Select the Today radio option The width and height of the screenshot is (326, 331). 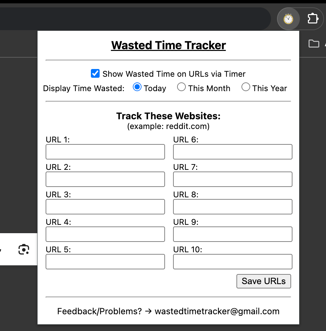click(x=137, y=87)
